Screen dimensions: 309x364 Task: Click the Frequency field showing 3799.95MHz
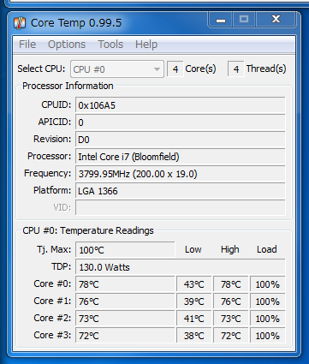click(181, 174)
